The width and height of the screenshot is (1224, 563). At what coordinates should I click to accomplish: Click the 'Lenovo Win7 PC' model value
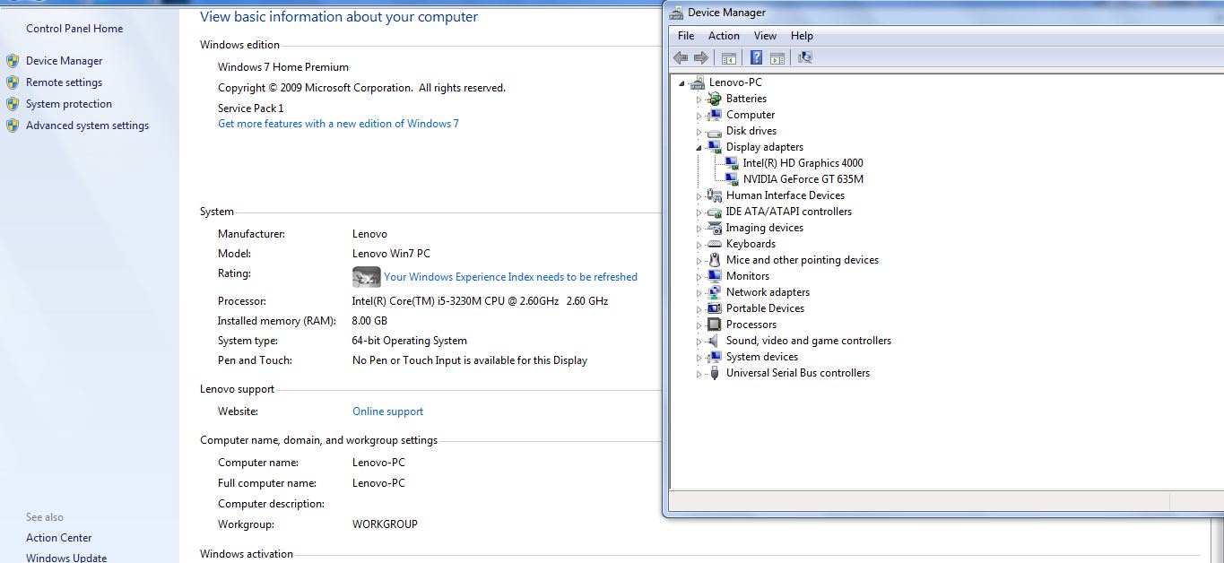point(391,254)
